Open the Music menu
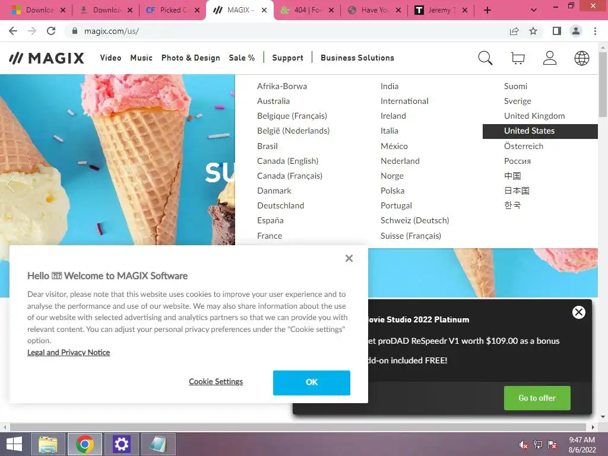Screen dimensions: 608x456 (141, 58)
